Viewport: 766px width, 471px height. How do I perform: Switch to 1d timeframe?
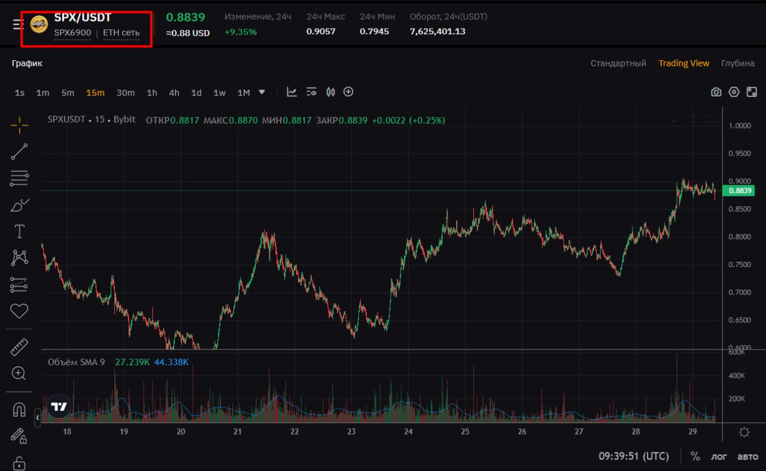click(196, 93)
